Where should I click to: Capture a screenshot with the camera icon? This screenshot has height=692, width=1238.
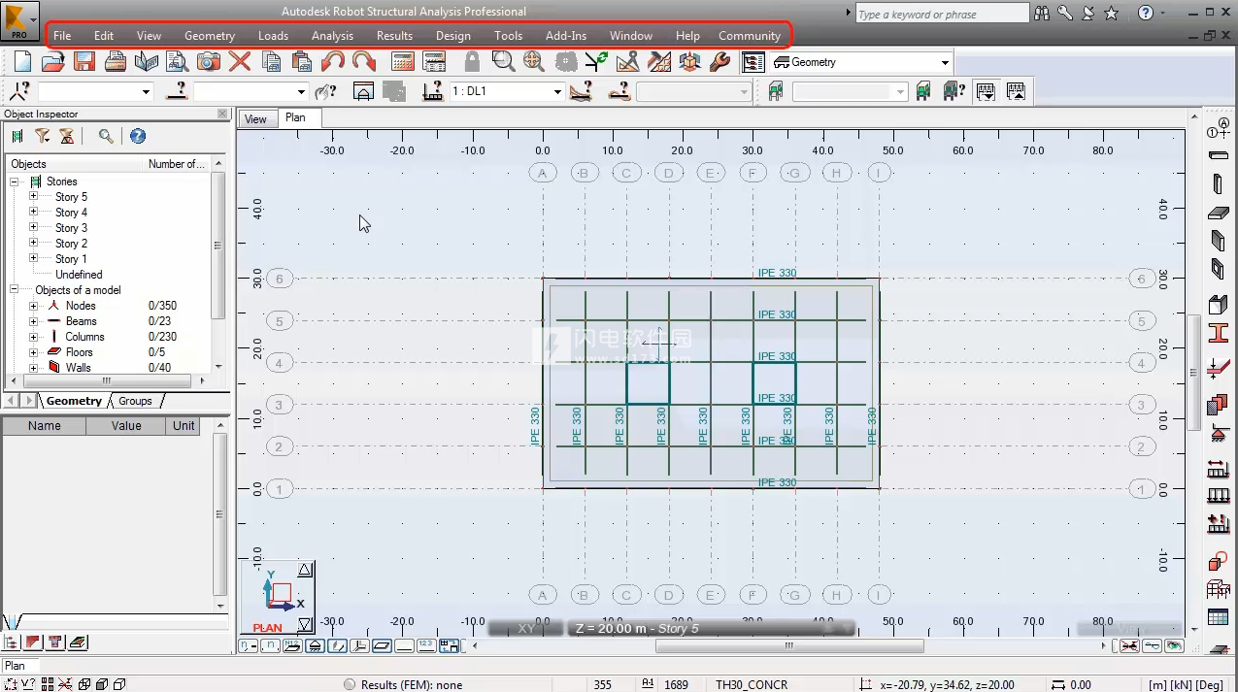tap(208, 62)
